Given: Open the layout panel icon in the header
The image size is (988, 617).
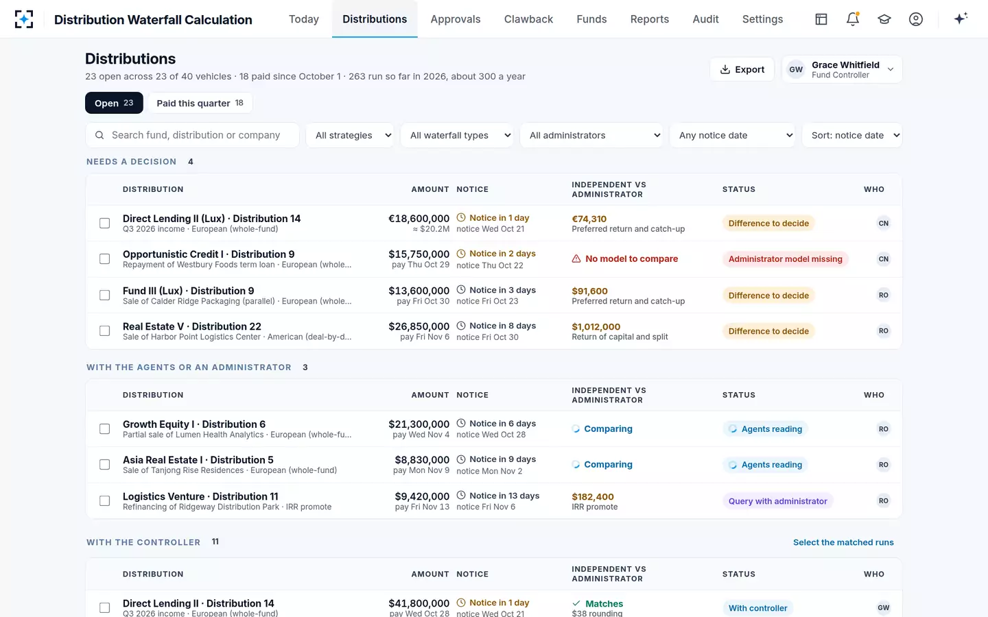Looking at the screenshot, I should pos(821,19).
